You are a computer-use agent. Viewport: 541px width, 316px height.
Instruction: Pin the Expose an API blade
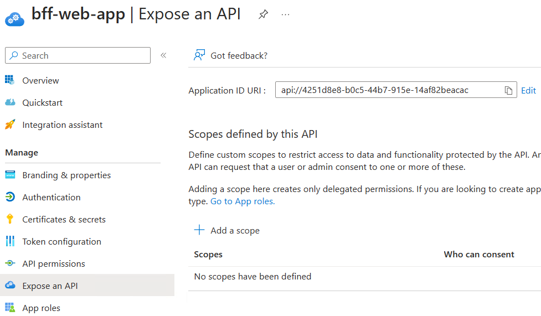coord(263,14)
